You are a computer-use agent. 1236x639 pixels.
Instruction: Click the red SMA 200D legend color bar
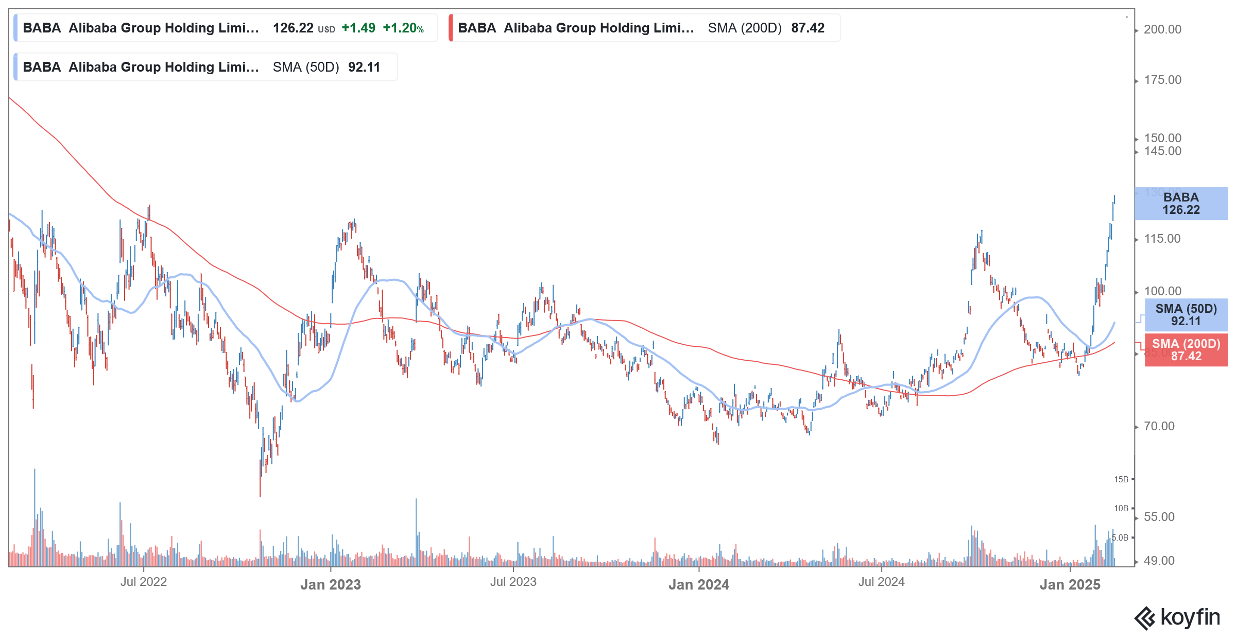(451, 28)
